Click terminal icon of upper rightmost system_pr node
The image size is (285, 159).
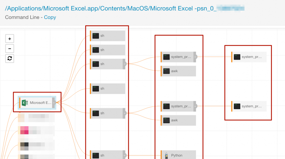pos(237,57)
